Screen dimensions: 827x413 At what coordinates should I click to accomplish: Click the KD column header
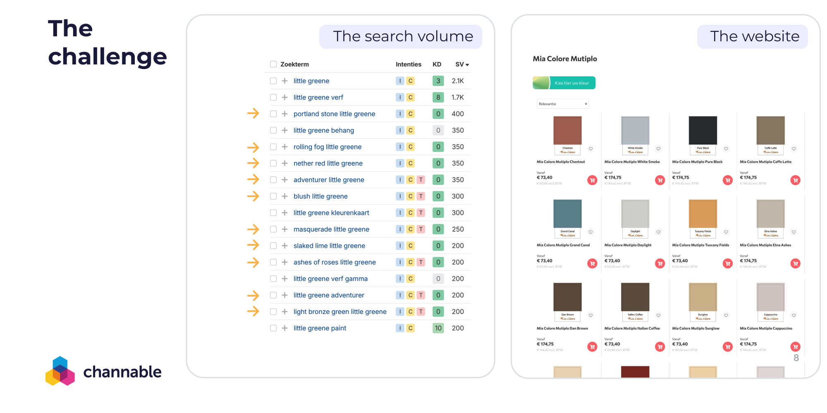437,64
